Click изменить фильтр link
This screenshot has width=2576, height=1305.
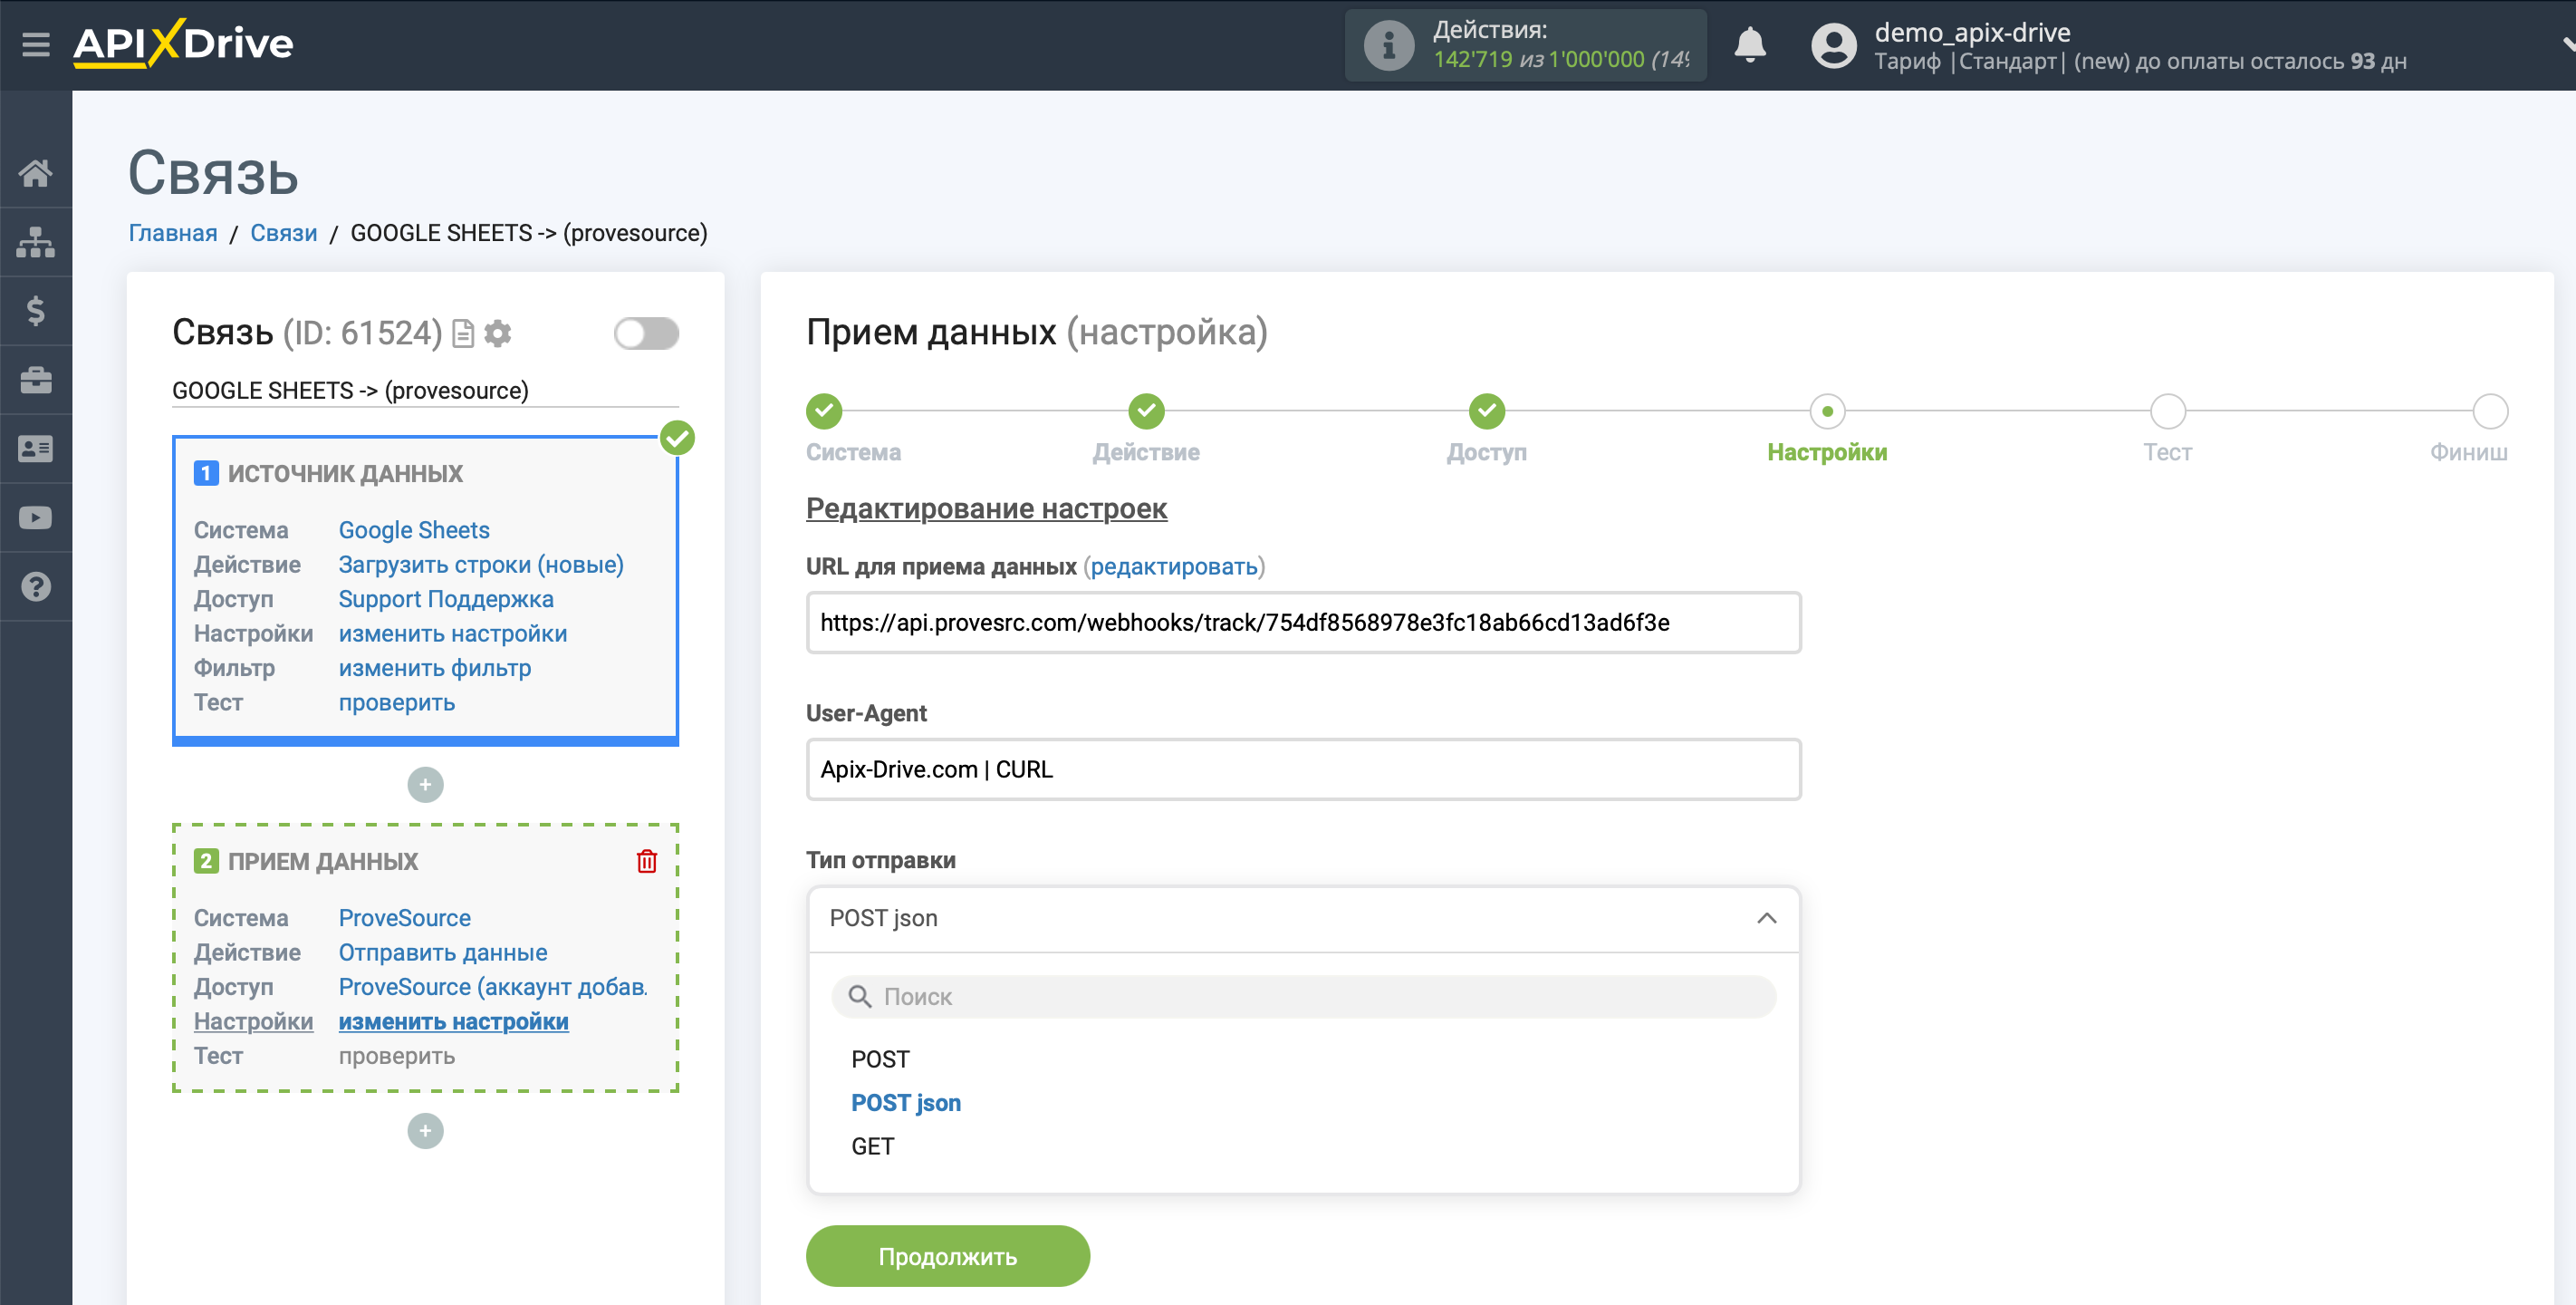click(x=435, y=668)
